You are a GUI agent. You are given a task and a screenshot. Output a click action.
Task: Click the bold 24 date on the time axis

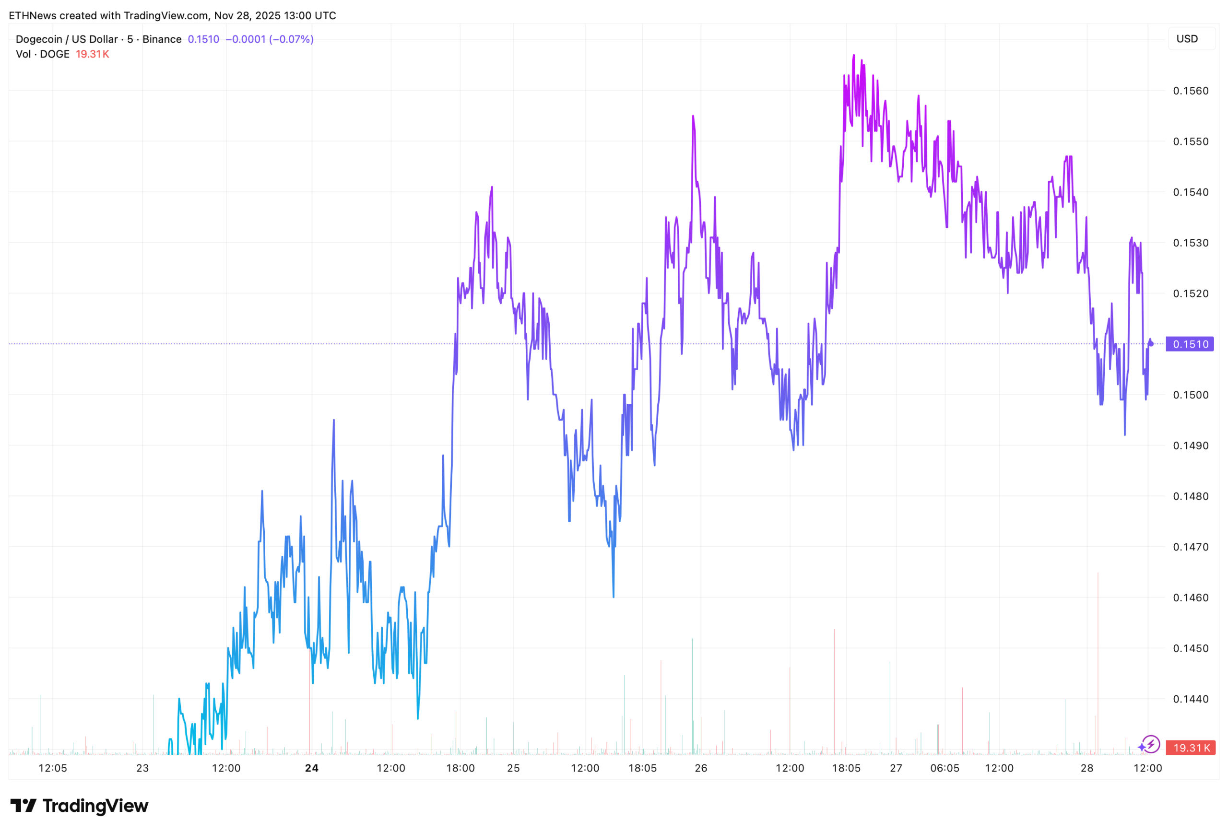coord(312,768)
